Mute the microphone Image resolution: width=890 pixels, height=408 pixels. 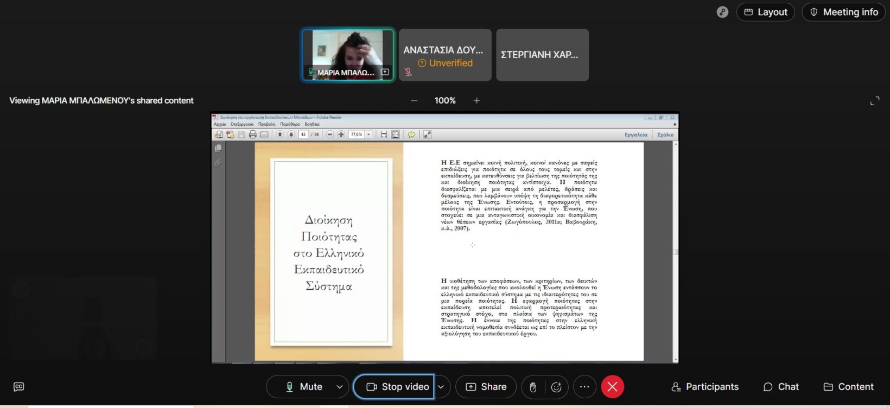pyautogui.click(x=303, y=387)
